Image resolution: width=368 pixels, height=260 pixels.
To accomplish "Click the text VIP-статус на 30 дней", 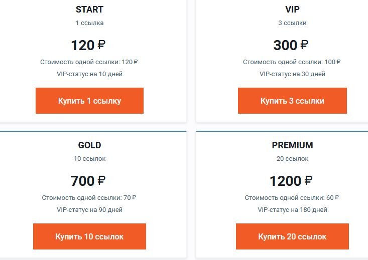I will click(x=292, y=74).
